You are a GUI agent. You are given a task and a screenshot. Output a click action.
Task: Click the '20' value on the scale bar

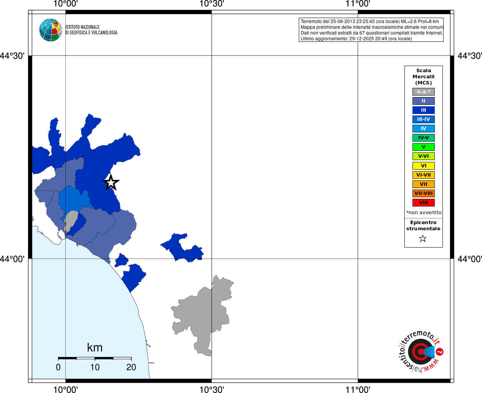click(131, 367)
